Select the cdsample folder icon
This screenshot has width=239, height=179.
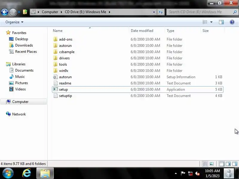[56, 52]
